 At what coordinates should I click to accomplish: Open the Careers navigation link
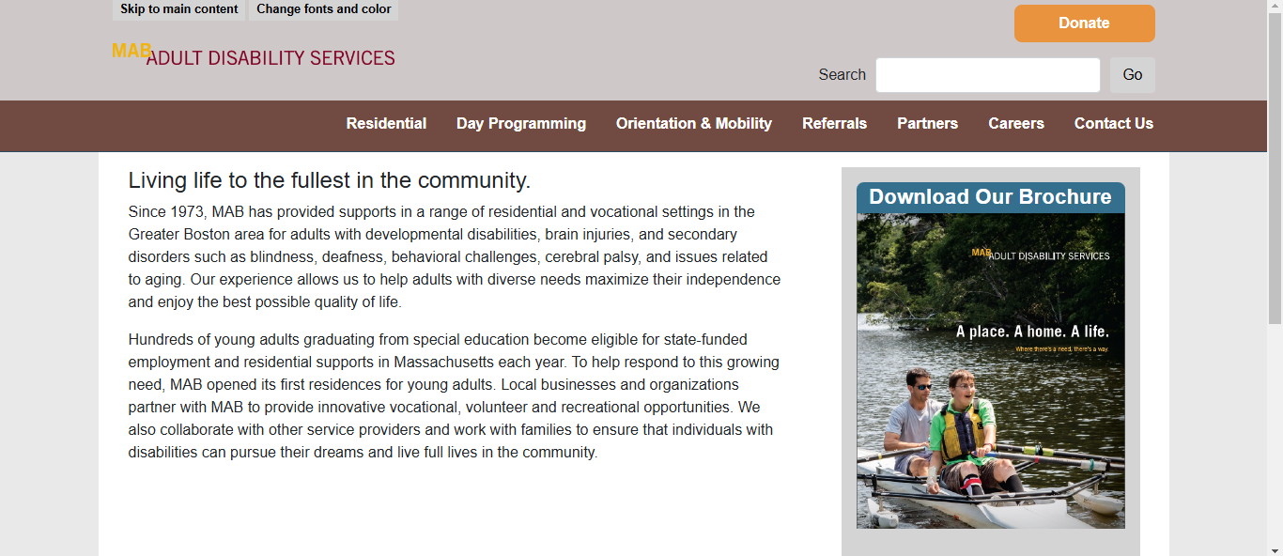click(x=1016, y=124)
